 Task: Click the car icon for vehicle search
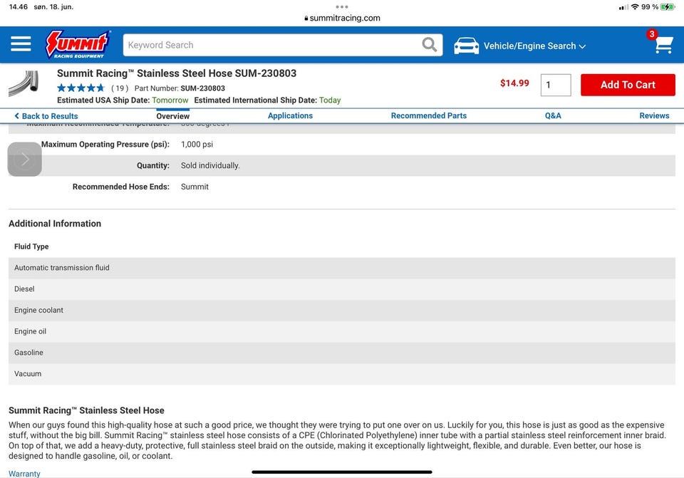(x=466, y=46)
